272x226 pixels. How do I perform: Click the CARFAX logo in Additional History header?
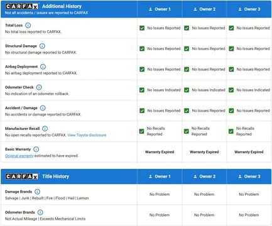tap(21, 6)
